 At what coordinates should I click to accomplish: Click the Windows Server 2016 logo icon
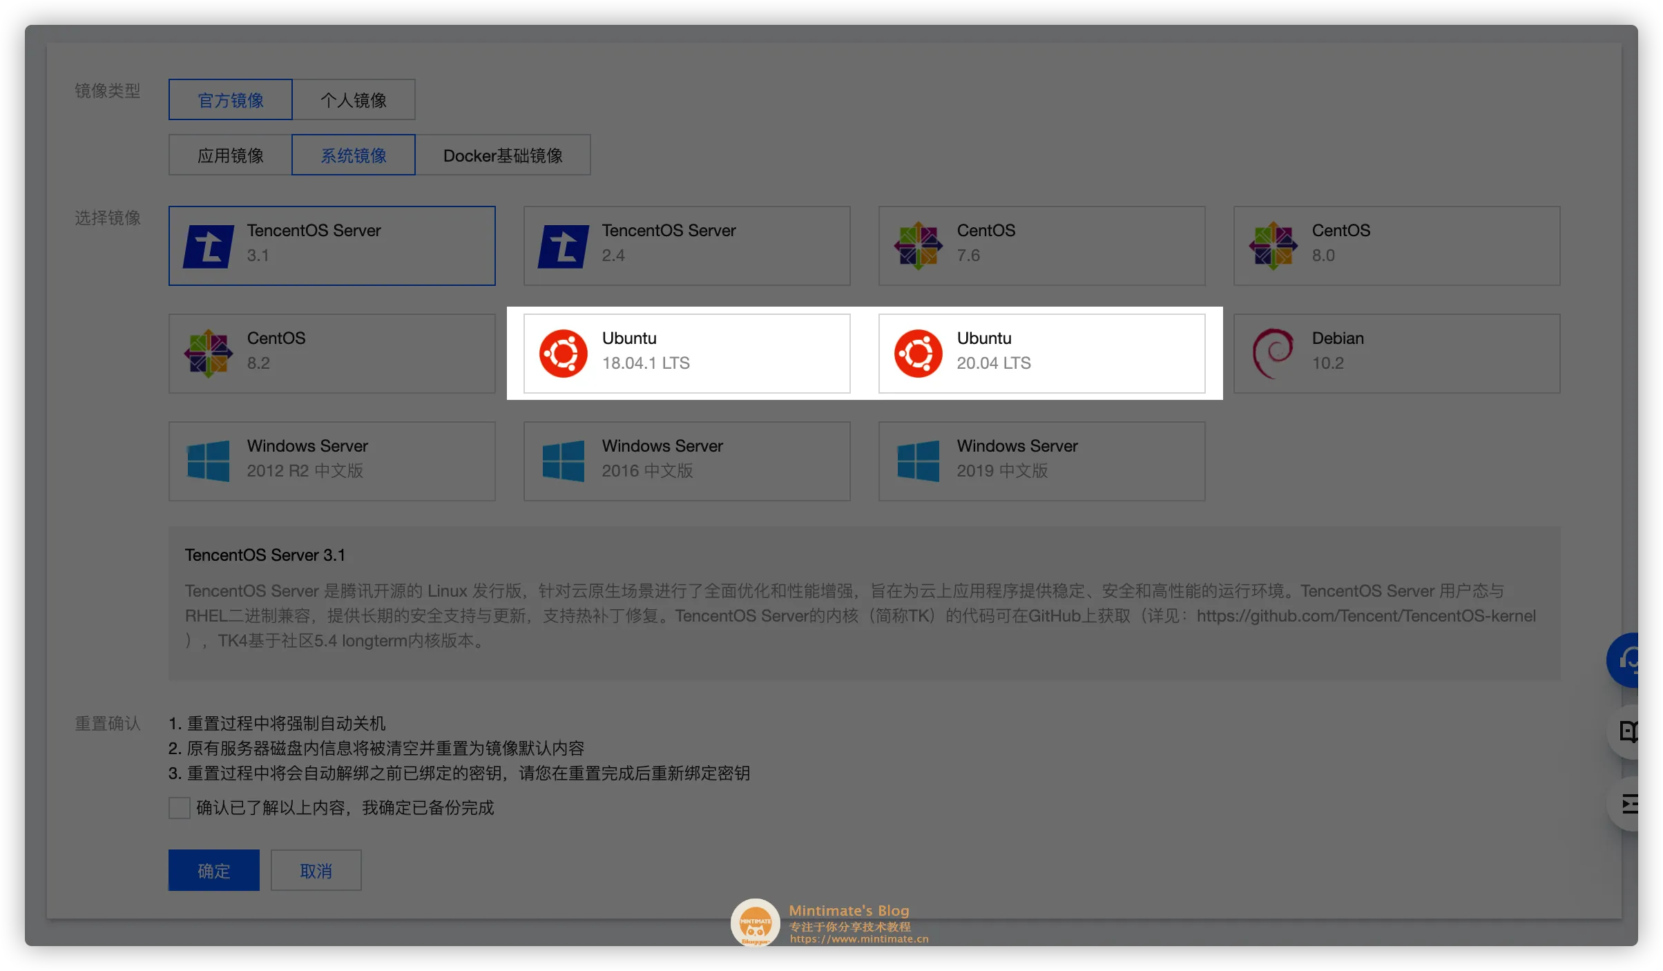(x=564, y=461)
